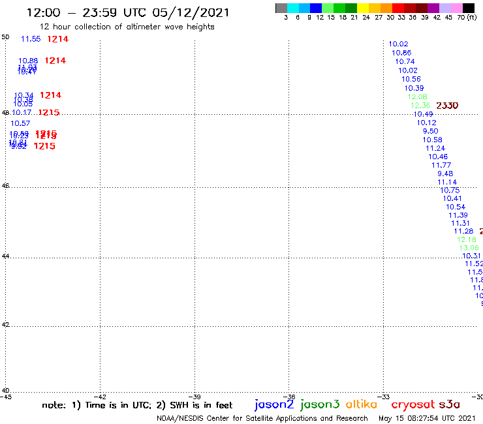
Task: Click the bright red swatch in the color scale
Action: (398, 8)
